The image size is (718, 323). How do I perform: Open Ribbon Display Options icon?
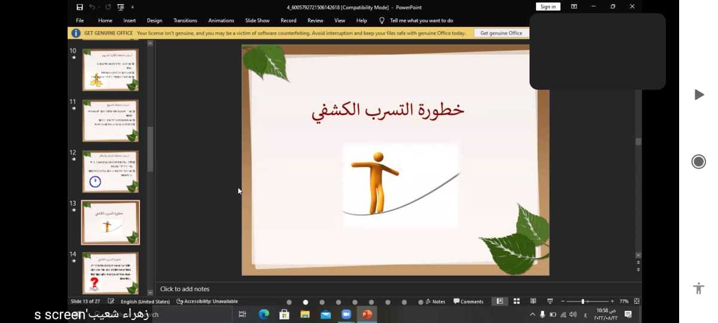coord(574,7)
